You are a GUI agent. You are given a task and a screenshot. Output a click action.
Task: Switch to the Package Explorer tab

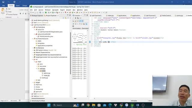pos(37,16)
